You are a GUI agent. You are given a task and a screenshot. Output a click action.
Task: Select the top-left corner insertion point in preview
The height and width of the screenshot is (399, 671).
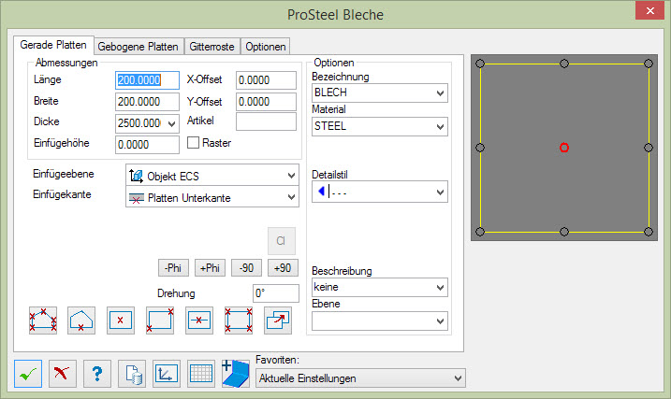point(480,64)
